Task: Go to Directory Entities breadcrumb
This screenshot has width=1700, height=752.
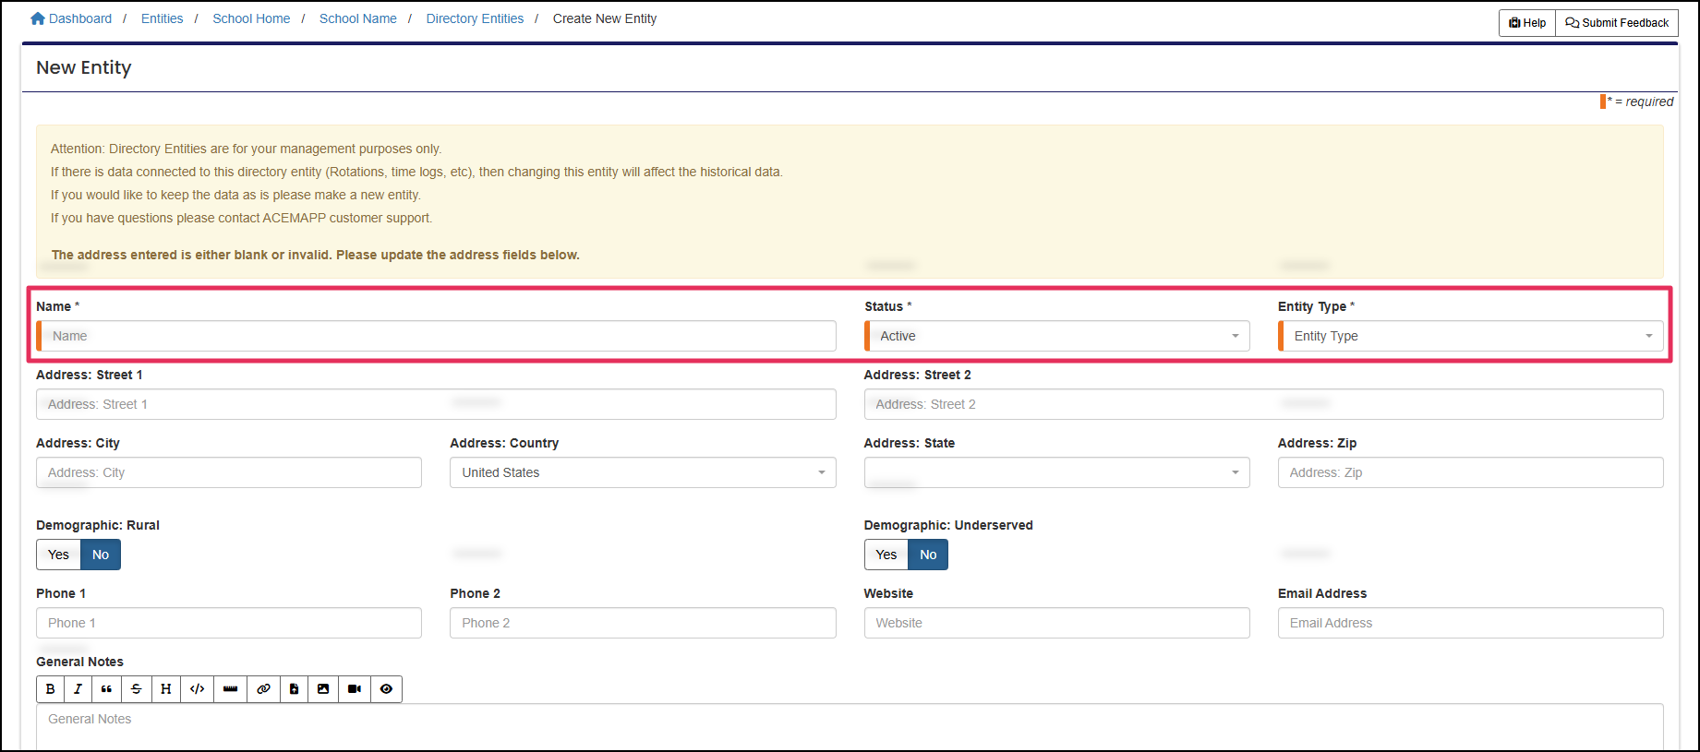Action: 475,18
